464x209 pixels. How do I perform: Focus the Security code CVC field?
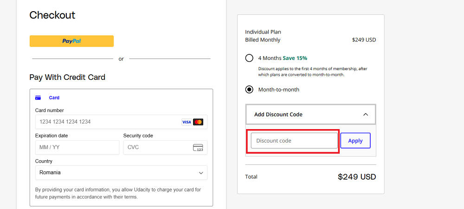pyautogui.click(x=157, y=148)
